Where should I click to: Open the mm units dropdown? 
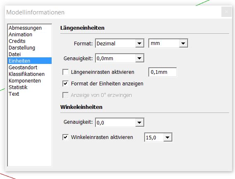click(x=168, y=43)
